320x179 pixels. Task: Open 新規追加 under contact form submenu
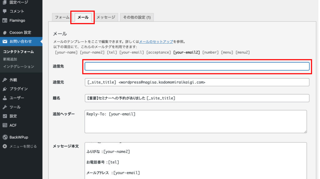point(10,59)
